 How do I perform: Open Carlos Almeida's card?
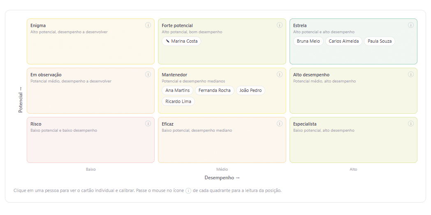(x=344, y=41)
